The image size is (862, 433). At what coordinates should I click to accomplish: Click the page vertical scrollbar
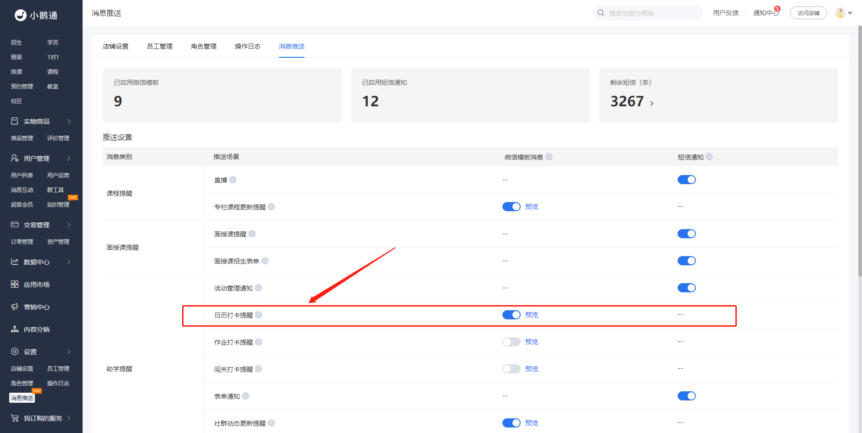(x=859, y=151)
